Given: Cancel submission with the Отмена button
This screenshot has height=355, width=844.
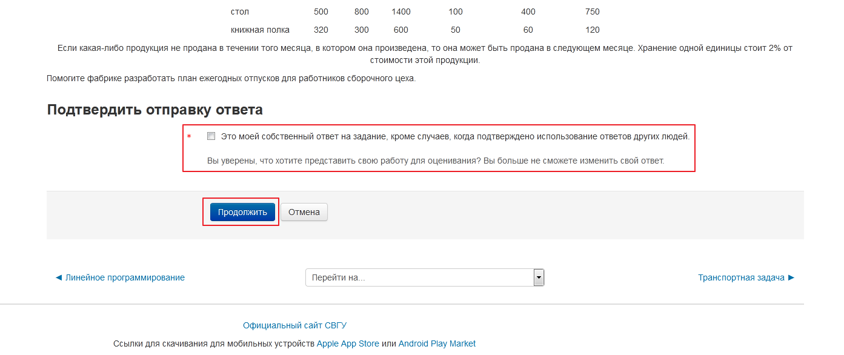Looking at the screenshot, I should click(304, 212).
